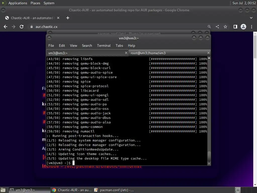Switch to vm3@vm3:~ taskbar entry
257x193 pixels.
pos(30,190)
